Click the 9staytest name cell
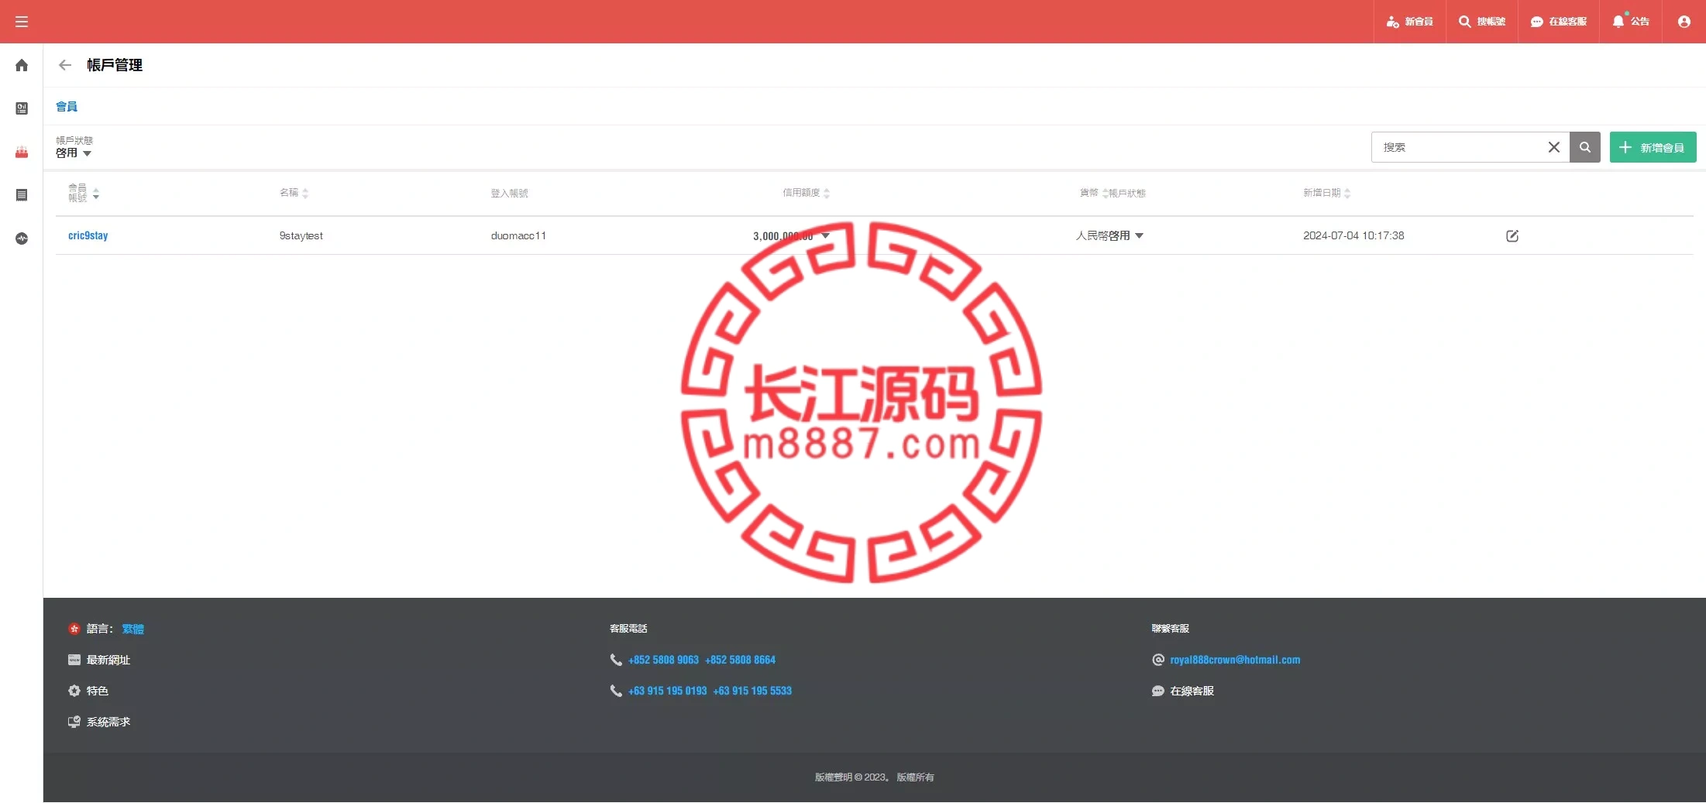This screenshot has height=803, width=1706. pyautogui.click(x=301, y=235)
